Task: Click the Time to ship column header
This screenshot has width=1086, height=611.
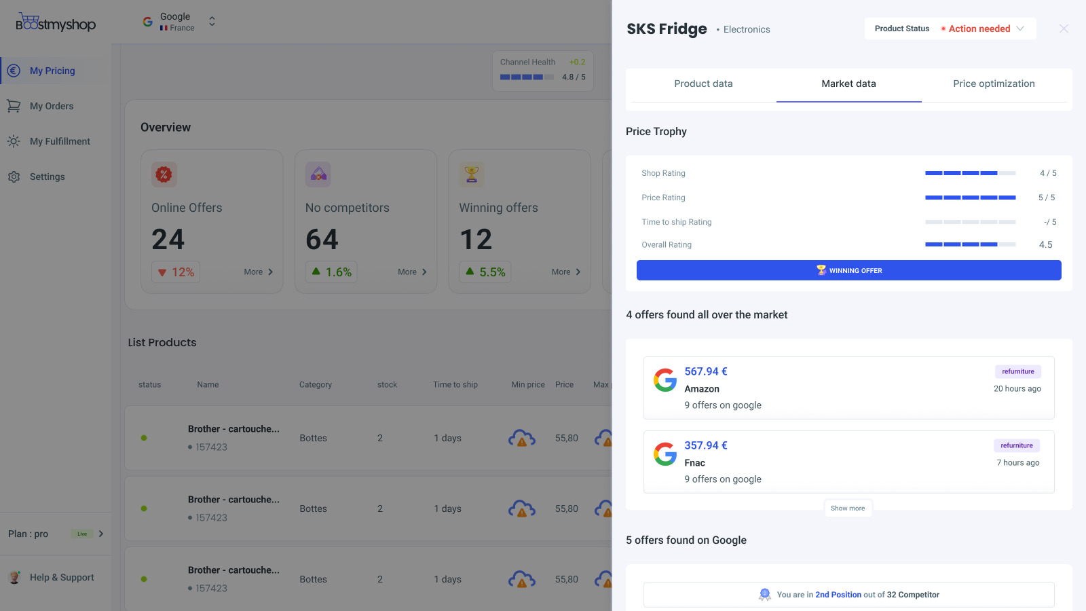Action: tap(455, 385)
